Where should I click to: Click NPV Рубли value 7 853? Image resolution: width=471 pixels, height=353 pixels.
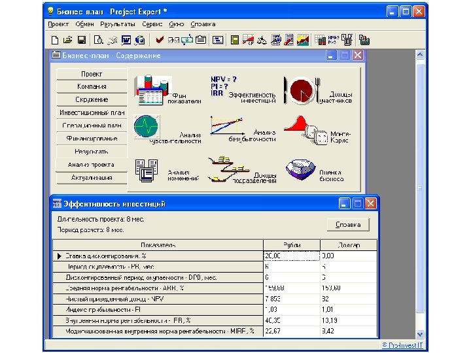point(291,299)
